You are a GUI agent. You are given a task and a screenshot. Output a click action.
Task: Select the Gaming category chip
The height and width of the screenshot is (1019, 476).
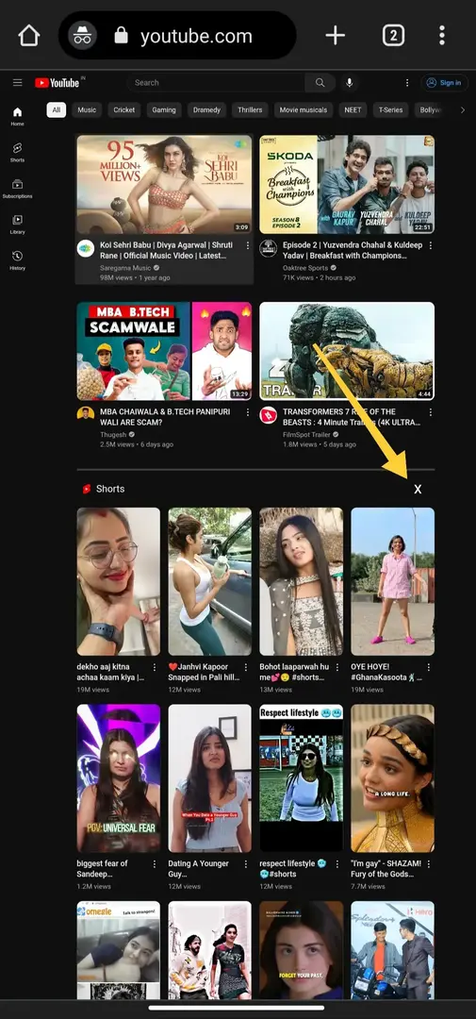click(x=164, y=109)
